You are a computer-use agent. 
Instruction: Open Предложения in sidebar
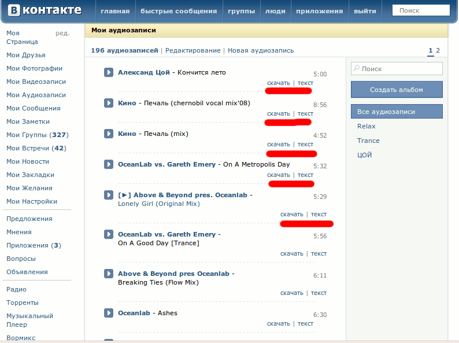[29, 219]
